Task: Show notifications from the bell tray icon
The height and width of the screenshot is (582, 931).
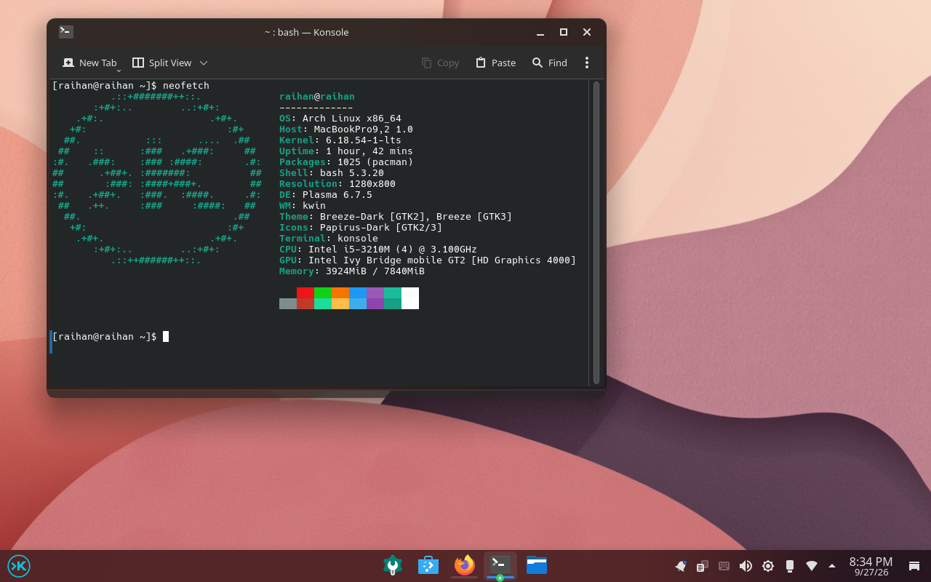Action: click(681, 566)
